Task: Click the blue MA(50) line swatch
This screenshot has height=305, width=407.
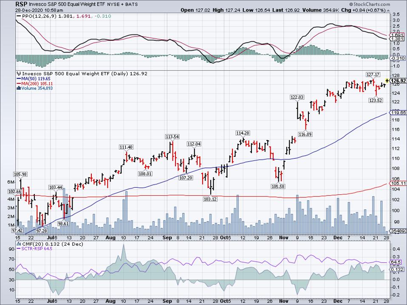Action: click(x=19, y=79)
